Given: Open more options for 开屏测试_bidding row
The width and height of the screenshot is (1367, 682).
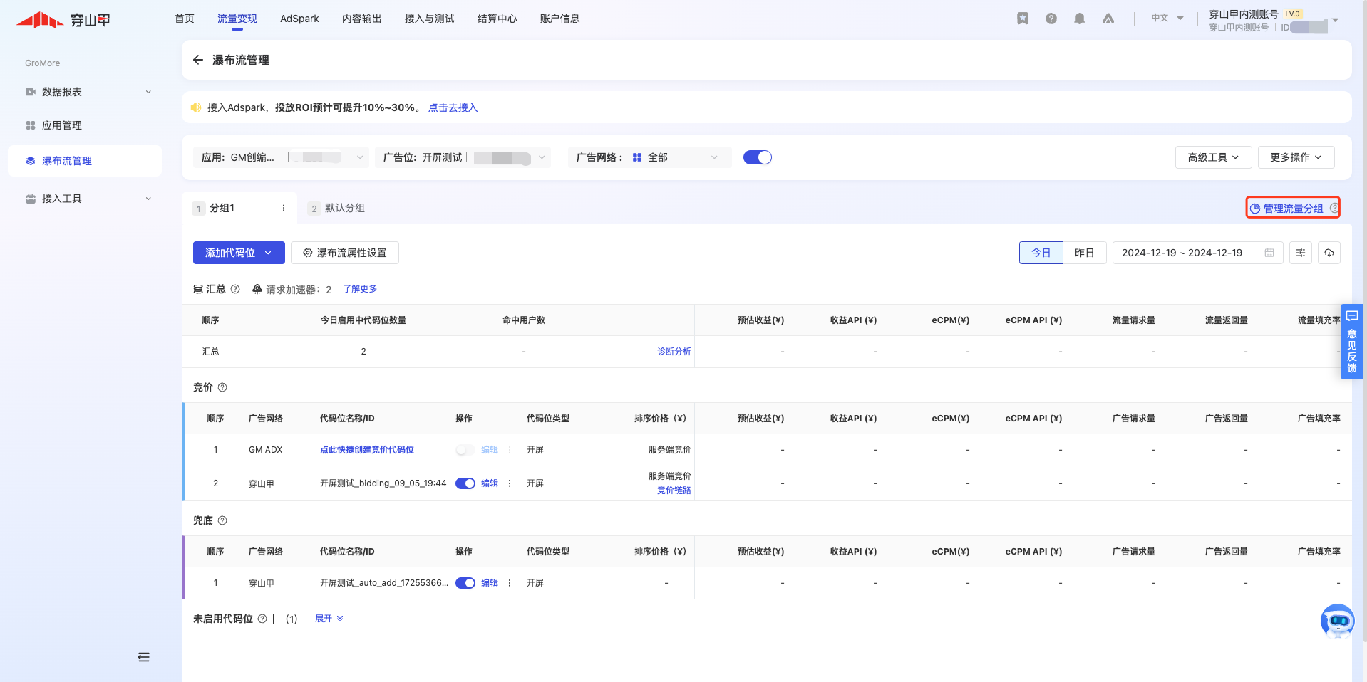Looking at the screenshot, I should click(x=510, y=483).
